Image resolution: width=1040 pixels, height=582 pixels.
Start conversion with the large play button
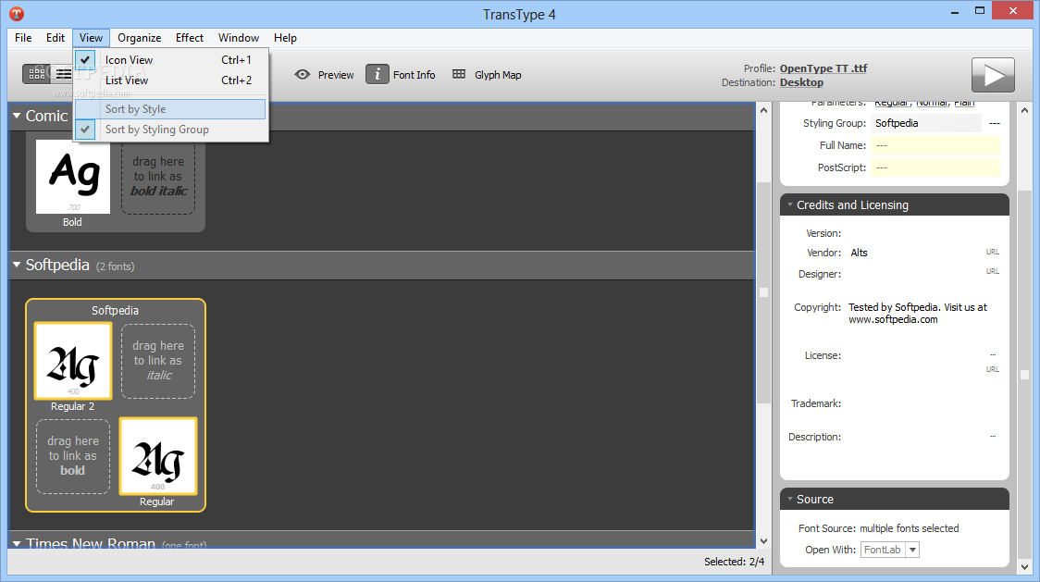click(x=993, y=75)
